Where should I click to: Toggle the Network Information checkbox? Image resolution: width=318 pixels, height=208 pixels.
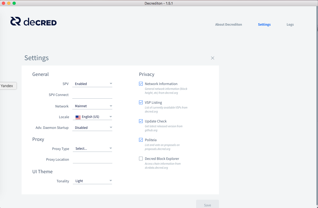(141, 84)
